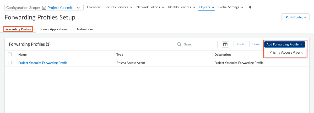Expand the Global Settings menu

[231, 7]
